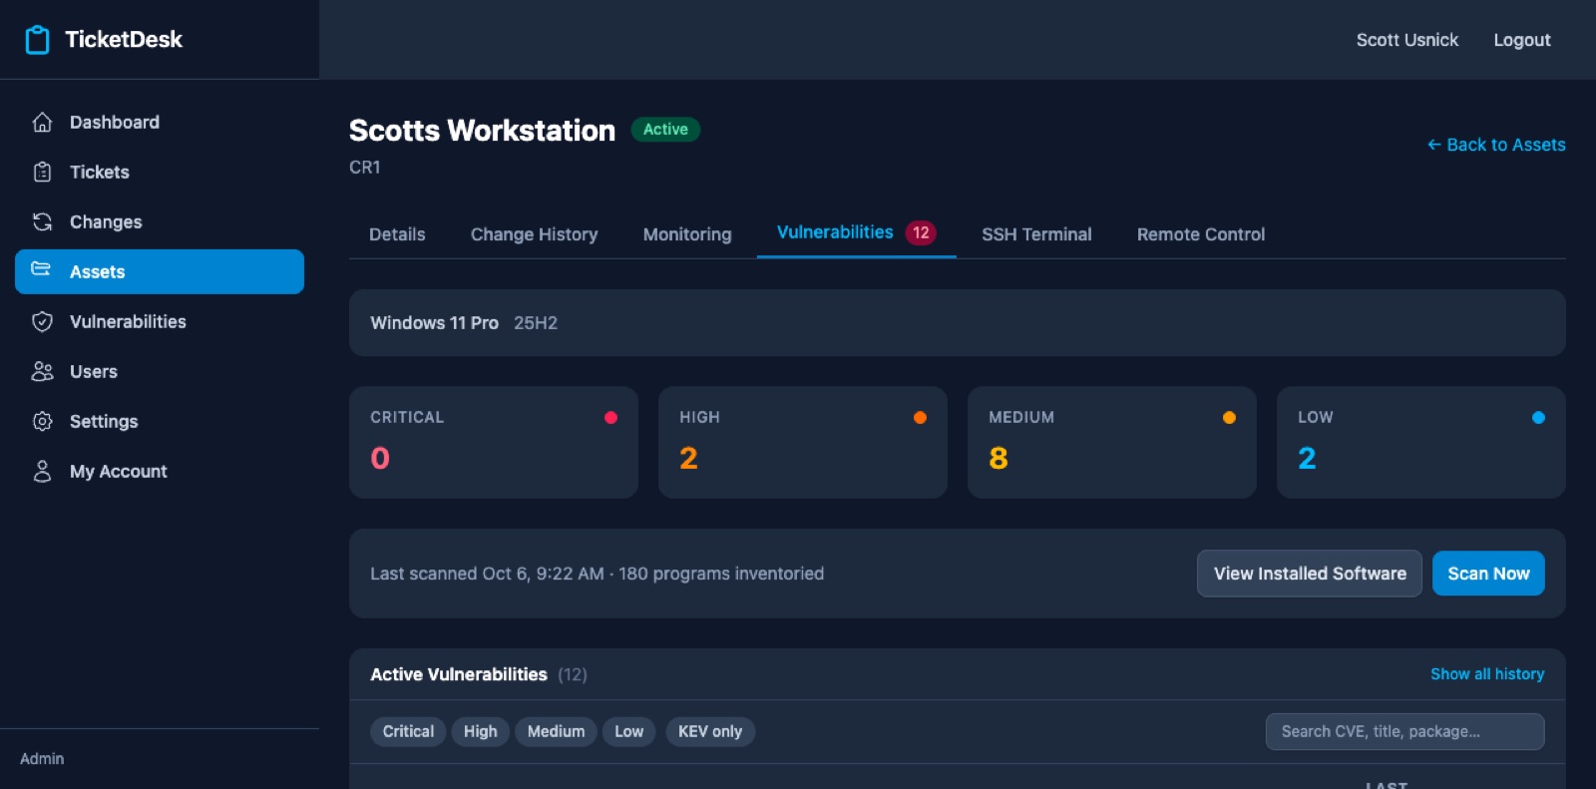Viewport: 1596px width, 789px height.
Task: Open View Installed Software
Action: (1310, 574)
